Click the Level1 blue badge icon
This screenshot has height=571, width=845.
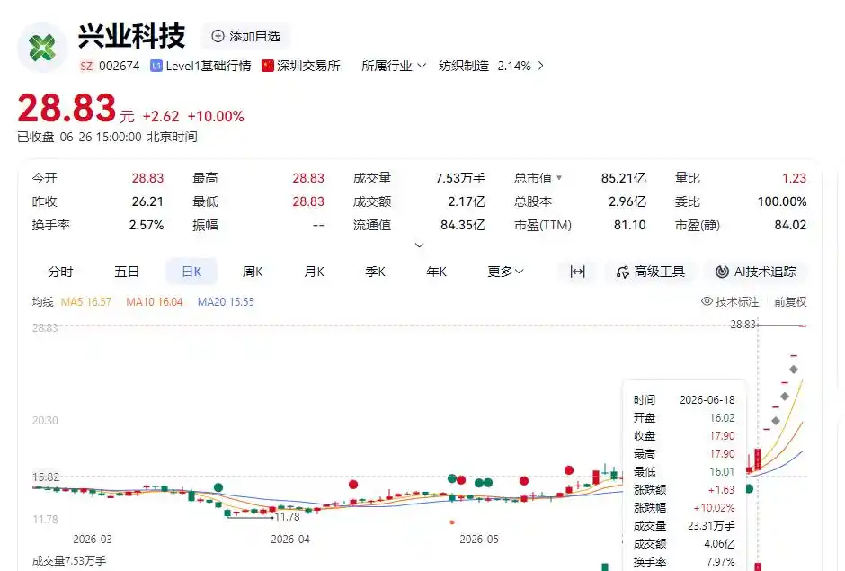(x=156, y=66)
